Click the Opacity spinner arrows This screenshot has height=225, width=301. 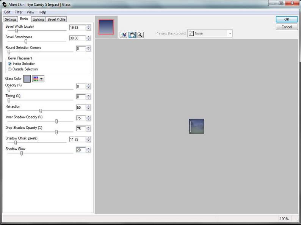click(x=88, y=86)
